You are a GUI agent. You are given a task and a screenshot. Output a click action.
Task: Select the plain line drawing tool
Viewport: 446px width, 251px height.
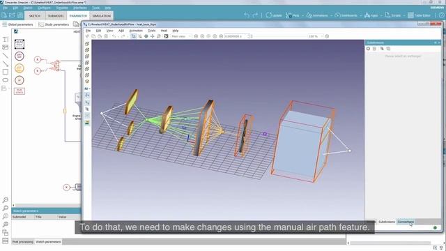[6, 56]
